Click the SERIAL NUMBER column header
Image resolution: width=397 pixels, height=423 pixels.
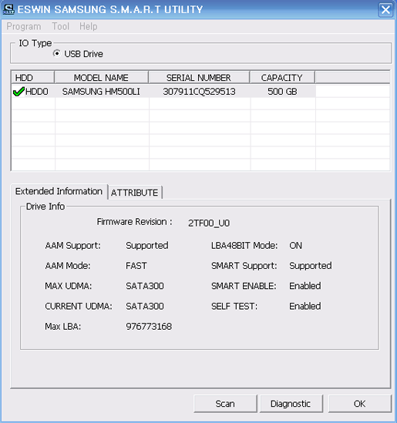point(199,78)
